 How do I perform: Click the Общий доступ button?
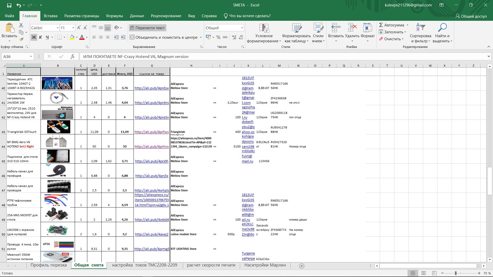471,16
